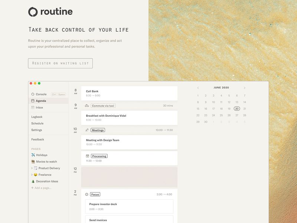
Task: Click Register on waiting list button
Action: [x=60, y=63]
